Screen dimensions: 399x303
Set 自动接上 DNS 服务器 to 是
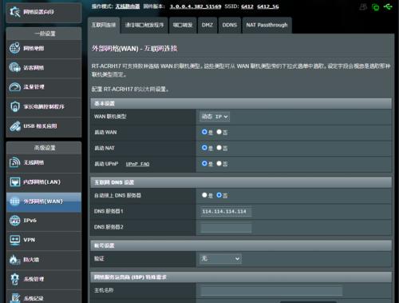tap(204, 195)
